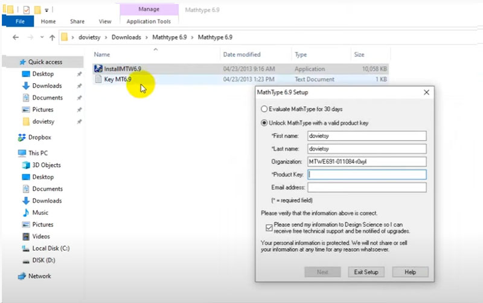Open Pictures under Quick access
The height and width of the screenshot is (303, 483).
coord(42,110)
